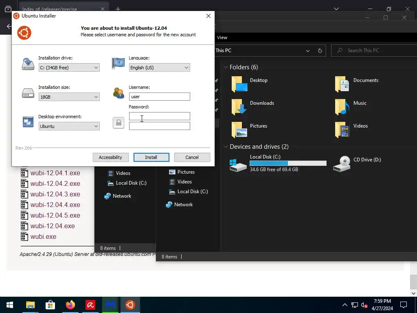Click the installation size disk icon

pos(28,93)
